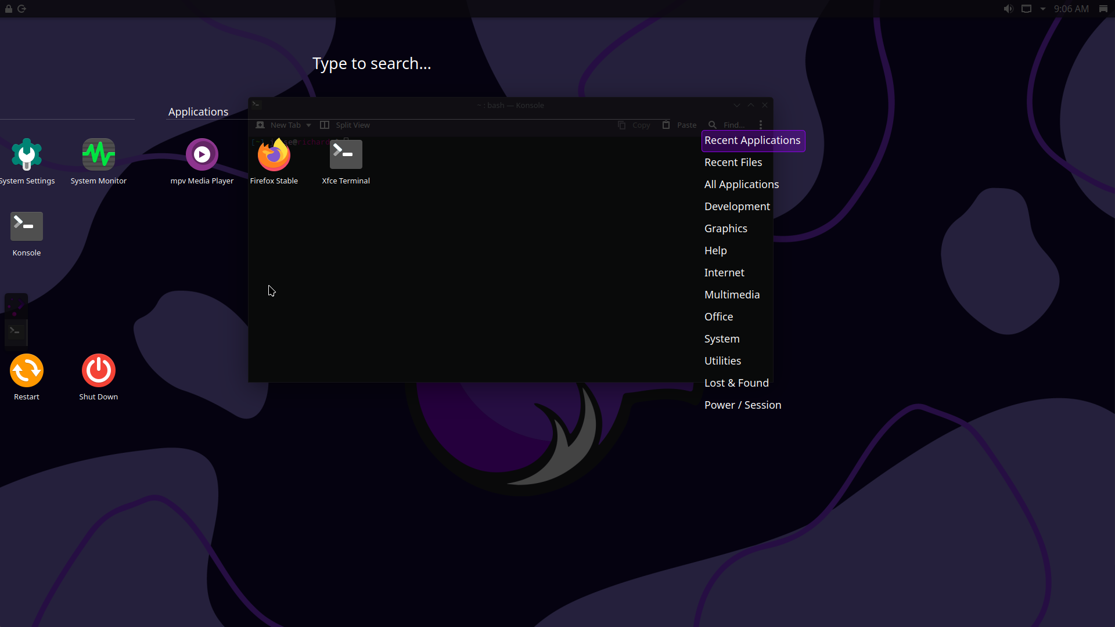Image resolution: width=1115 pixels, height=627 pixels.
Task: Open the Multimedia category
Action: 732,295
